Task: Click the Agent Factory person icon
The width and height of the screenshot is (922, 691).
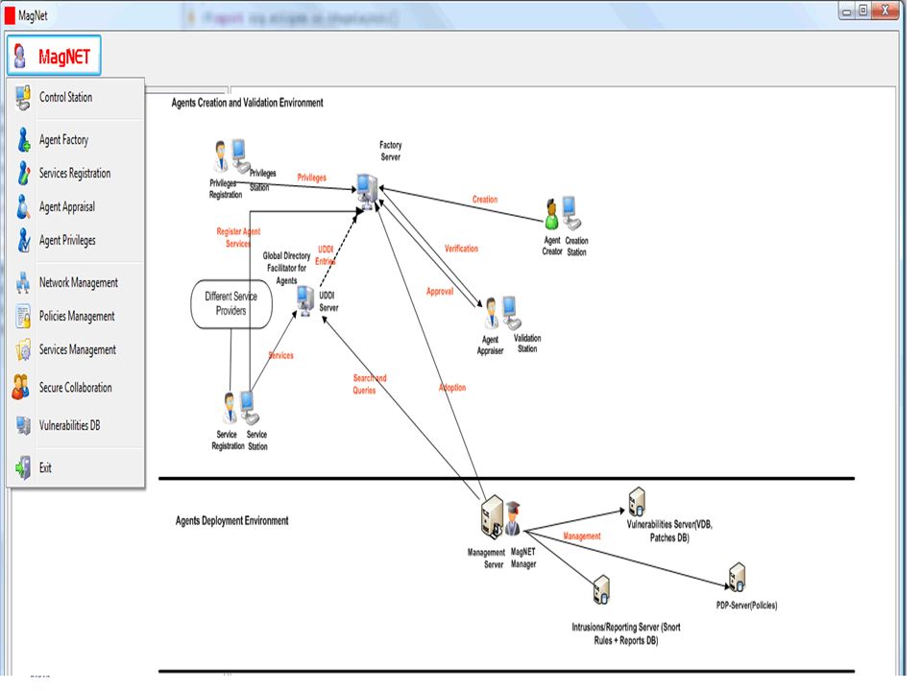Action: tap(23, 140)
